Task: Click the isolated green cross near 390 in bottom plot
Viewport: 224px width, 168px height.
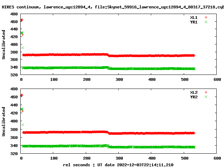Action: (x=22, y=125)
